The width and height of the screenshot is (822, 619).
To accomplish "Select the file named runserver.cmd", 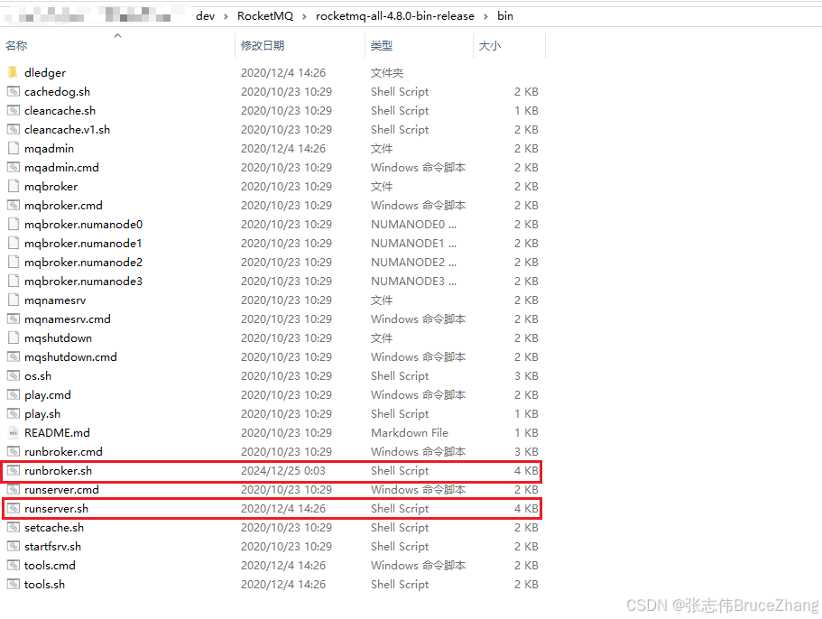I will pyautogui.click(x=61, y=489).
